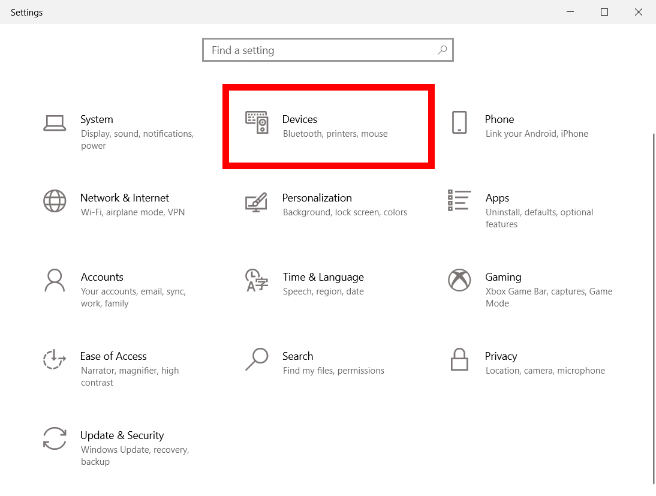This screenshot has width=656, height=496.
Task: Click 'Display, sound, notifications, power' description
Action: (137, 140)
